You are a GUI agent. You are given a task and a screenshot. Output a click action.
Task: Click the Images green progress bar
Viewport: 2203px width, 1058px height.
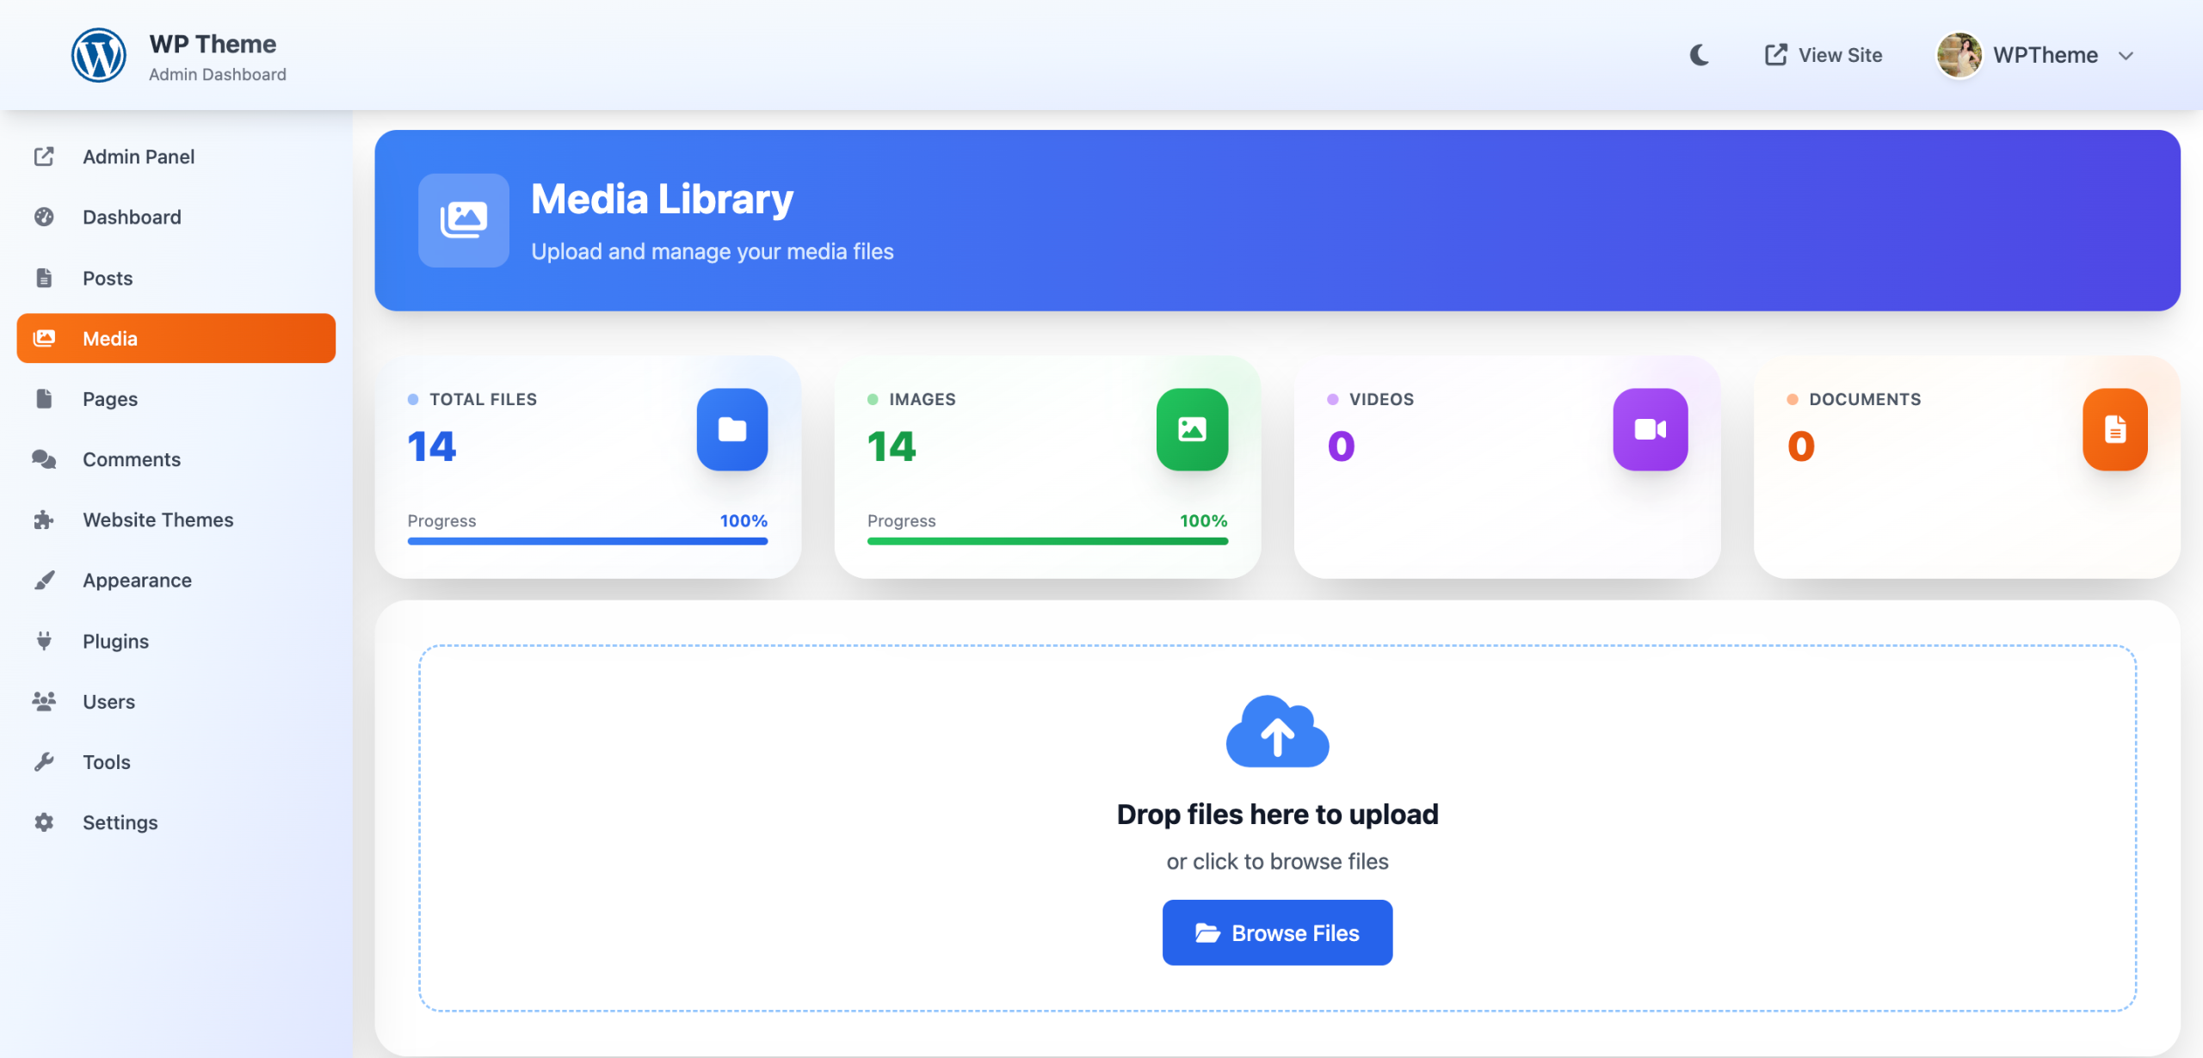click(x=1047, y=541)
